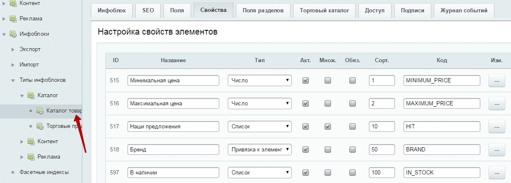The width and height of the screenshot is (511, 183).
Task: Click the Инфоблоки sidebar icon
Action: 13,34
